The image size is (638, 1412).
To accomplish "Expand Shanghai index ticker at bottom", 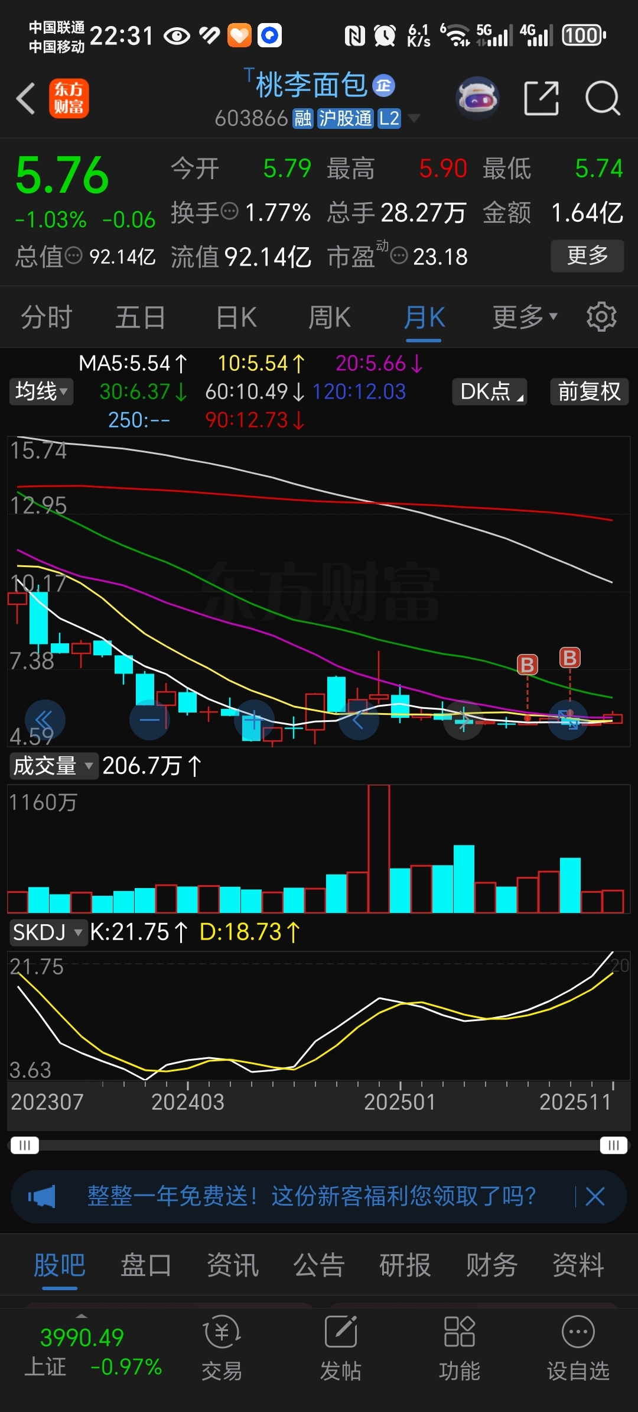I will point(82,1316).
